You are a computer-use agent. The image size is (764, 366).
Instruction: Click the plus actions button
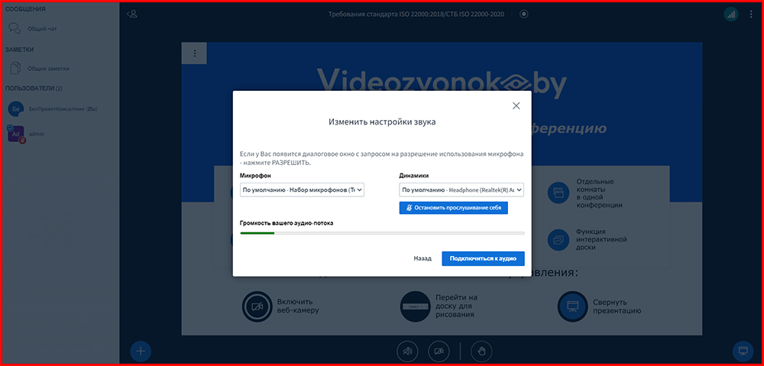[141, 351]
